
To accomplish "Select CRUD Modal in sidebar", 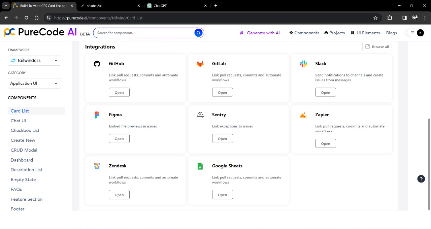I will click(x=24, y=150).
